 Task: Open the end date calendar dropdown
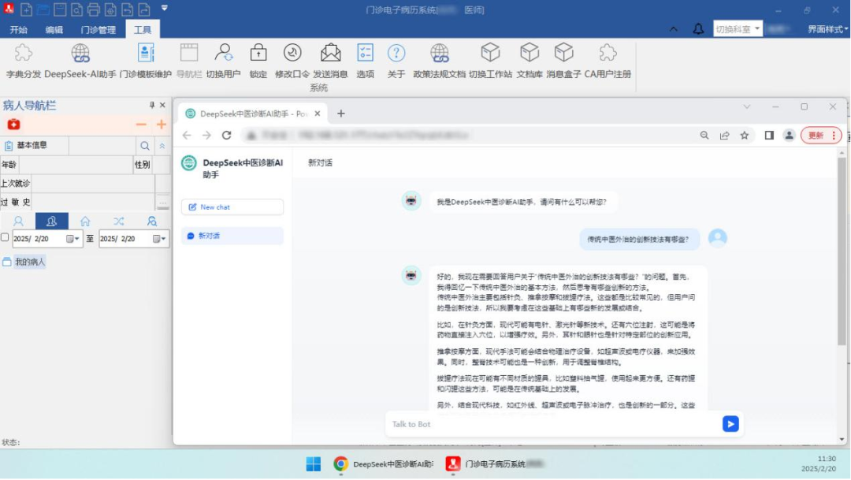(x=159, y=238)
